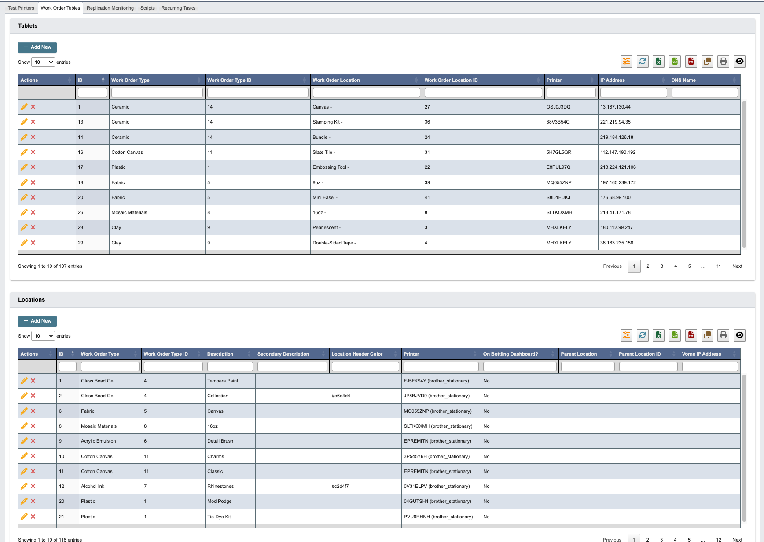Screen dimensions: 764x542
Task: Print the Tablets table
Action: click(x=724, y=62)
